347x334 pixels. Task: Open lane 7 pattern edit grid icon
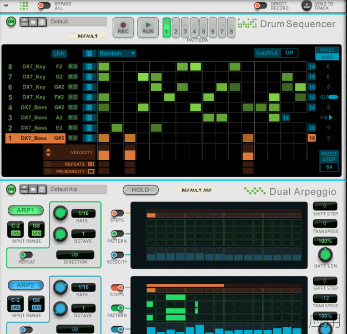[89, 77]
